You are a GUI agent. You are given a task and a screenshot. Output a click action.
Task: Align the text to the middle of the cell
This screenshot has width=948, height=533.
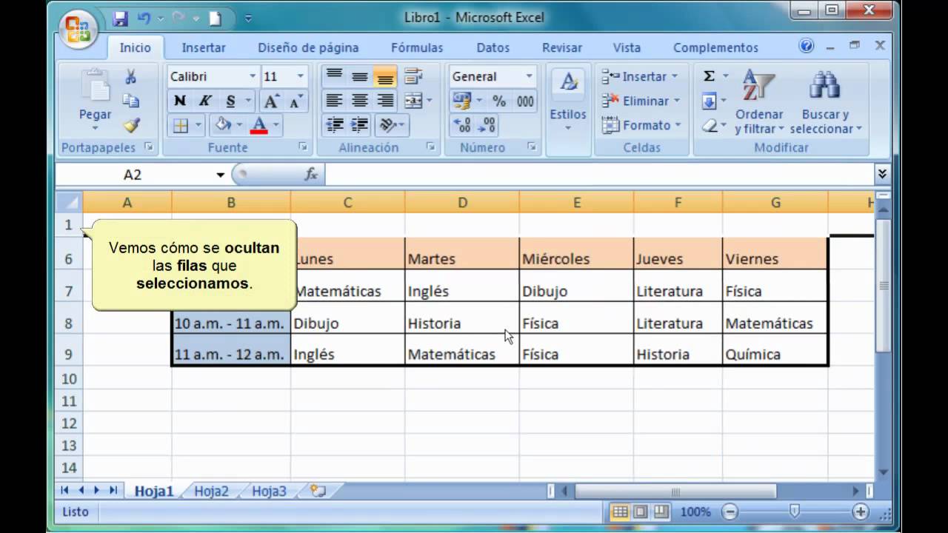tap(360, 76)
